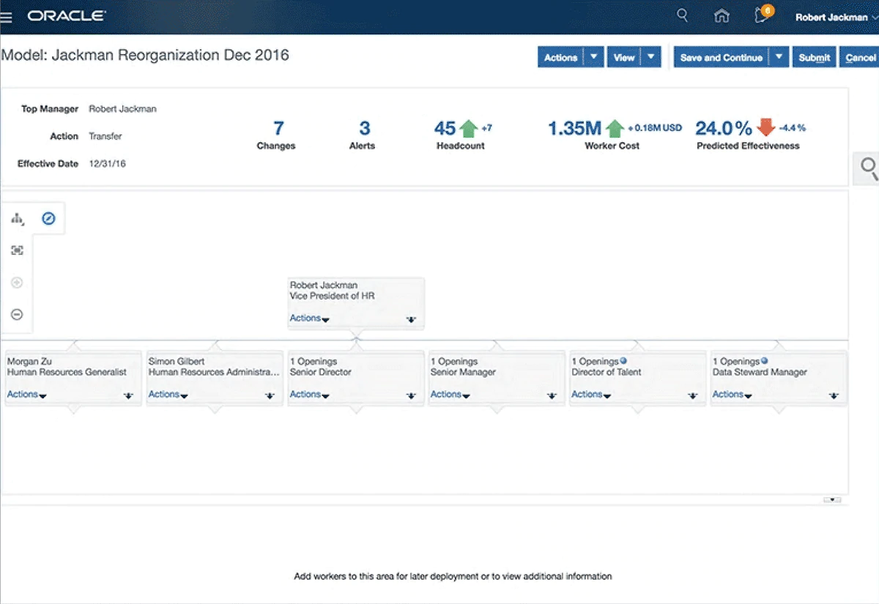Open Save and Continue dropdown arrow
This screenshot has height=604, width=879.
point(779,58)
